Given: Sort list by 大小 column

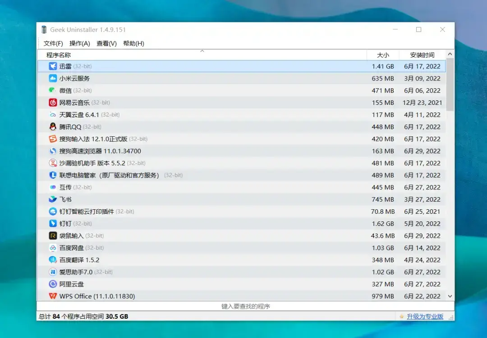Looking at the screenshot, I should [x=383, y=55].
